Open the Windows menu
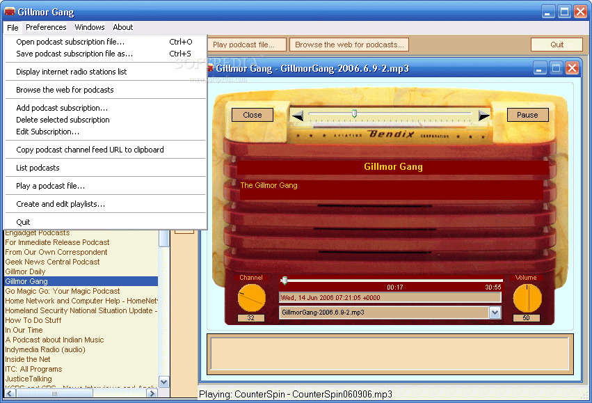This screenshot has width=592, height=403. [90, 27]
